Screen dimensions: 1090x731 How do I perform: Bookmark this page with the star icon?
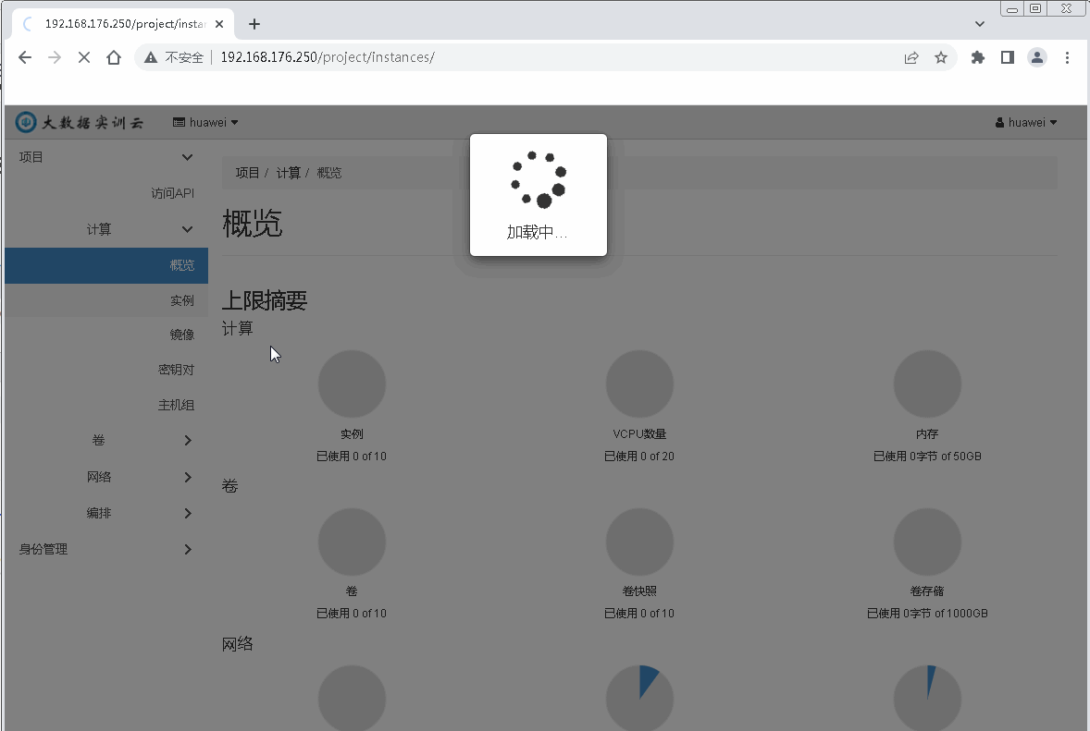coord(941,56)
